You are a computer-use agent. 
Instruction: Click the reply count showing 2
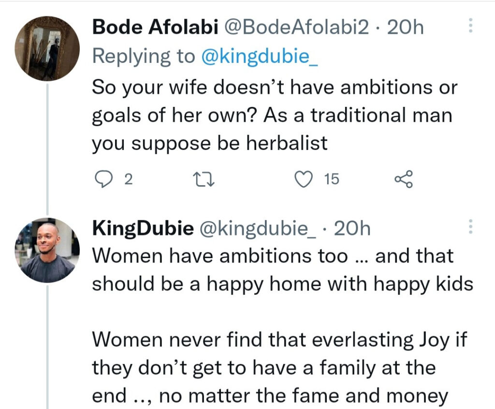click(128, 180)
